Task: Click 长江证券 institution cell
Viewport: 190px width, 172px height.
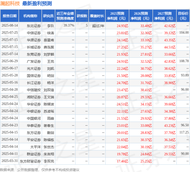Action: (34, 83)
